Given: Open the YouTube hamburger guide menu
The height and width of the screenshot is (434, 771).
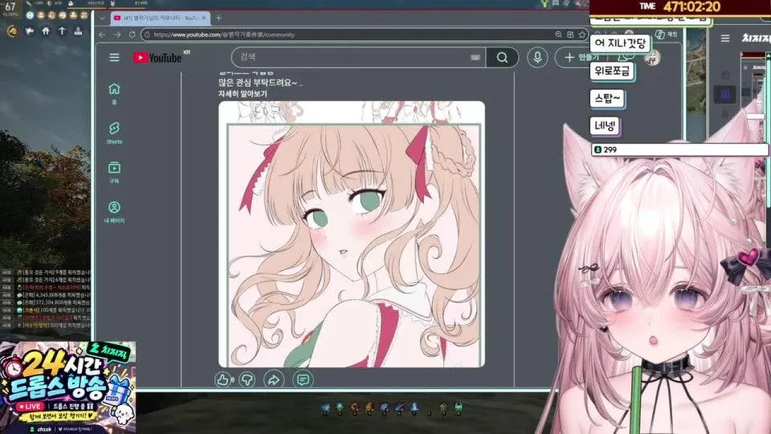Looking at the screenshot, I should (x=114, y=58).
